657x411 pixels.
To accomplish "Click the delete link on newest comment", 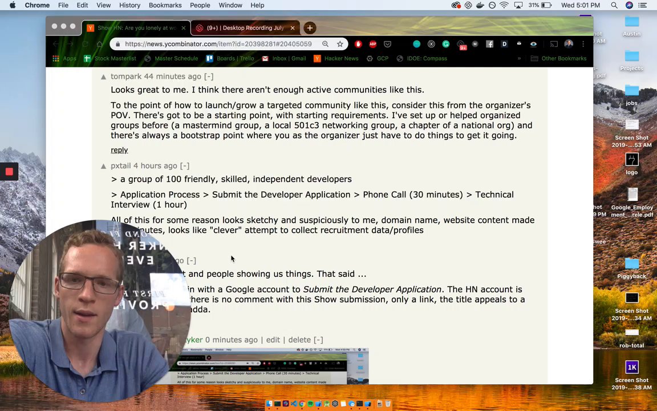I will coord(299,340).
